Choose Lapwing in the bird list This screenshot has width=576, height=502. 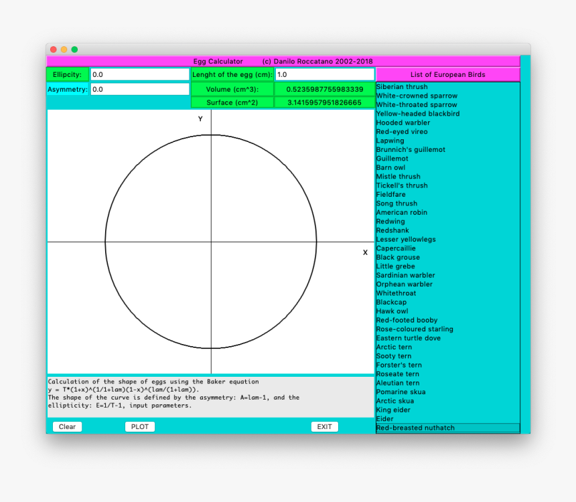pyautogui.click(x=448, y=141)
